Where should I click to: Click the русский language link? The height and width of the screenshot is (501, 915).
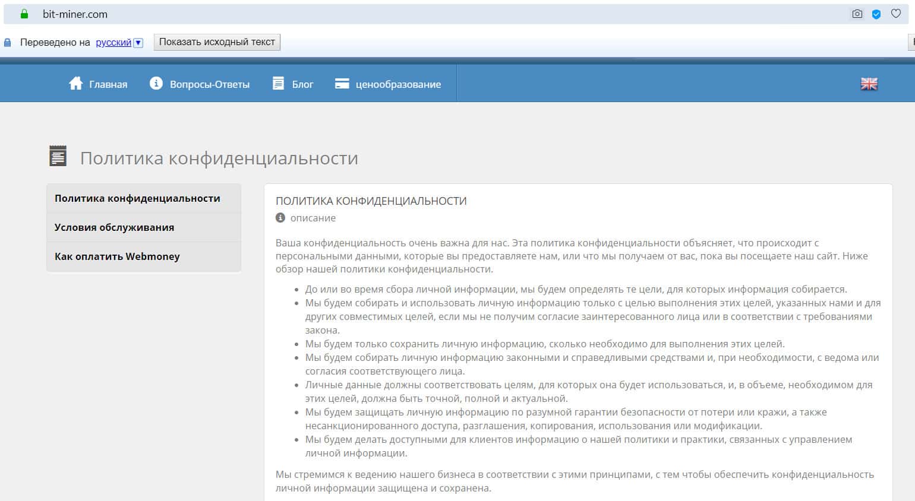(113, 42)
